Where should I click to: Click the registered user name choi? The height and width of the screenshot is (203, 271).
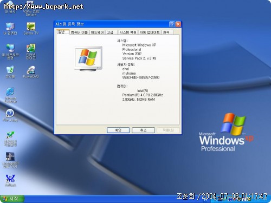coord(126,69)
